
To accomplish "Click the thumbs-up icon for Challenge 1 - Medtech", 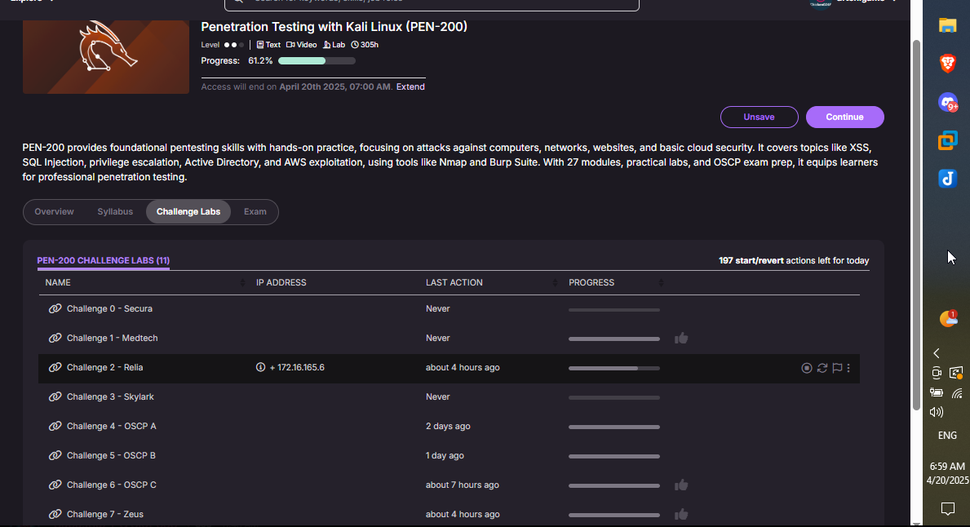I will (681, 338).
